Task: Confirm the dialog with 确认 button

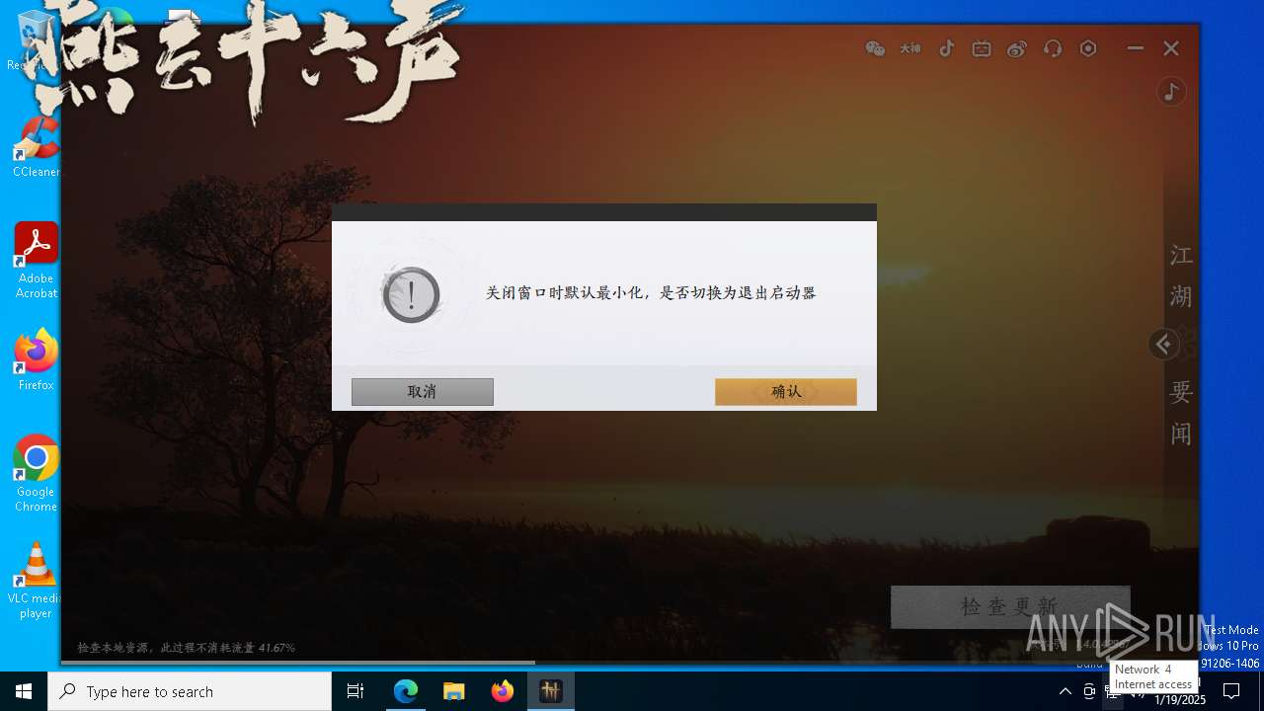Action: pyautogui.click(x=786, y=392)
